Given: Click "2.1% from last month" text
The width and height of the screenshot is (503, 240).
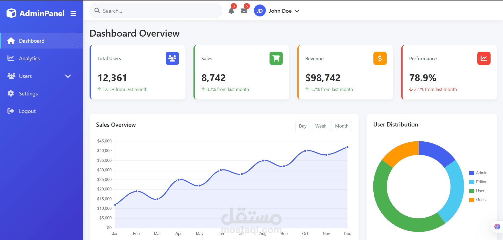Looking at the screenshot, I should 435,89.
